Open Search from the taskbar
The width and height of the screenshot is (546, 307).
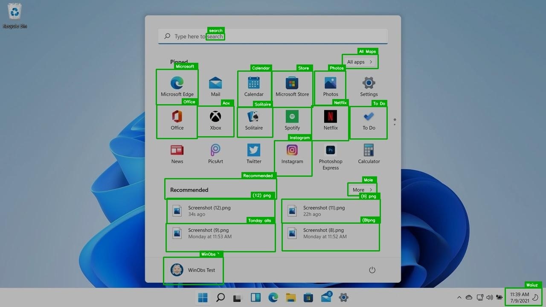click(x=221, y=298)
